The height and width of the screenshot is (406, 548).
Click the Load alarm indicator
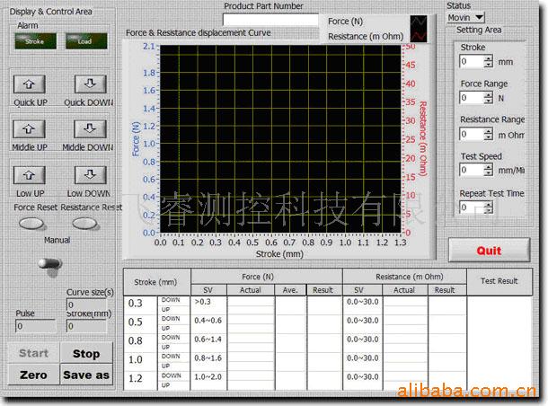coord(85,40)
